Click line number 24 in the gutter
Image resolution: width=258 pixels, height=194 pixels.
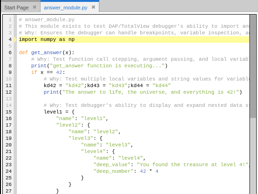(x=8, y=171)
